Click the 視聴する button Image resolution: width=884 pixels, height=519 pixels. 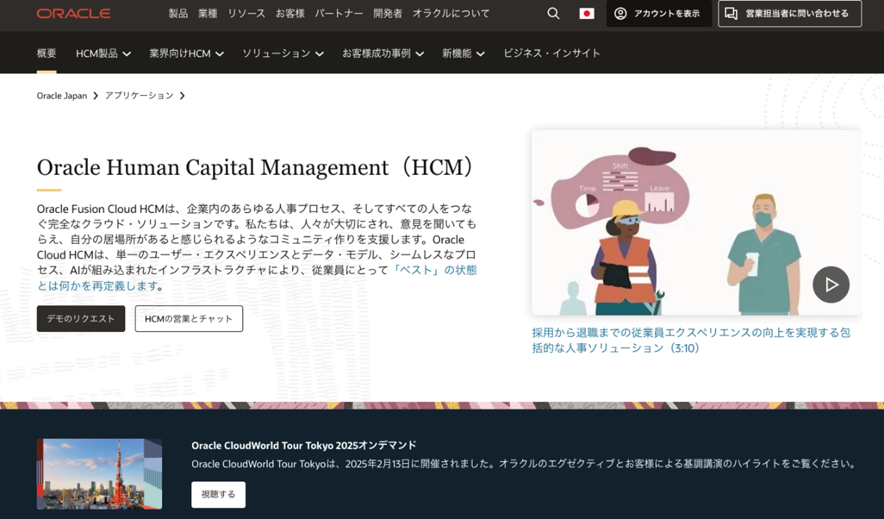coord(218,495)
